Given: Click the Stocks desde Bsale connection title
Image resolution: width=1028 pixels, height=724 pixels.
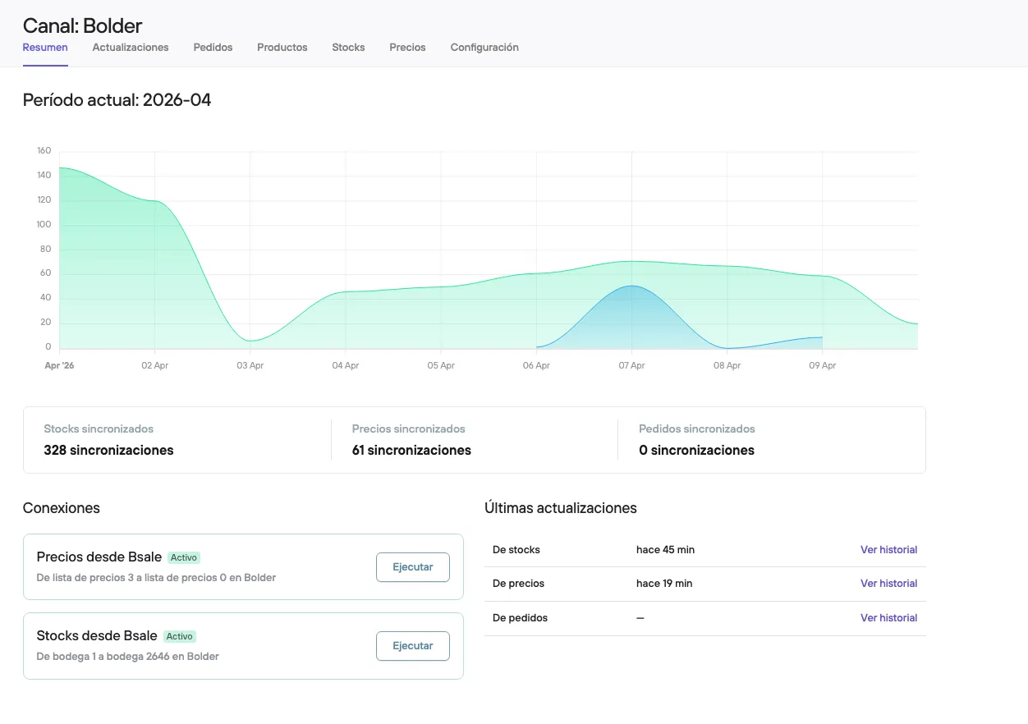Looking at the screenshot, I should coord(97,636).
